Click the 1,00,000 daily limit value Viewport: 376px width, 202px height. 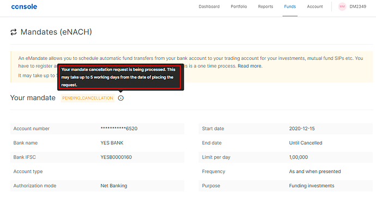point(299,157)
